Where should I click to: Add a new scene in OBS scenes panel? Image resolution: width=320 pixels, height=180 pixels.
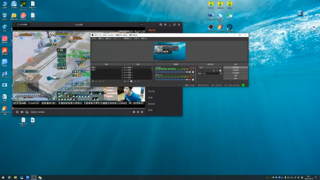click(x=93, y=81)
